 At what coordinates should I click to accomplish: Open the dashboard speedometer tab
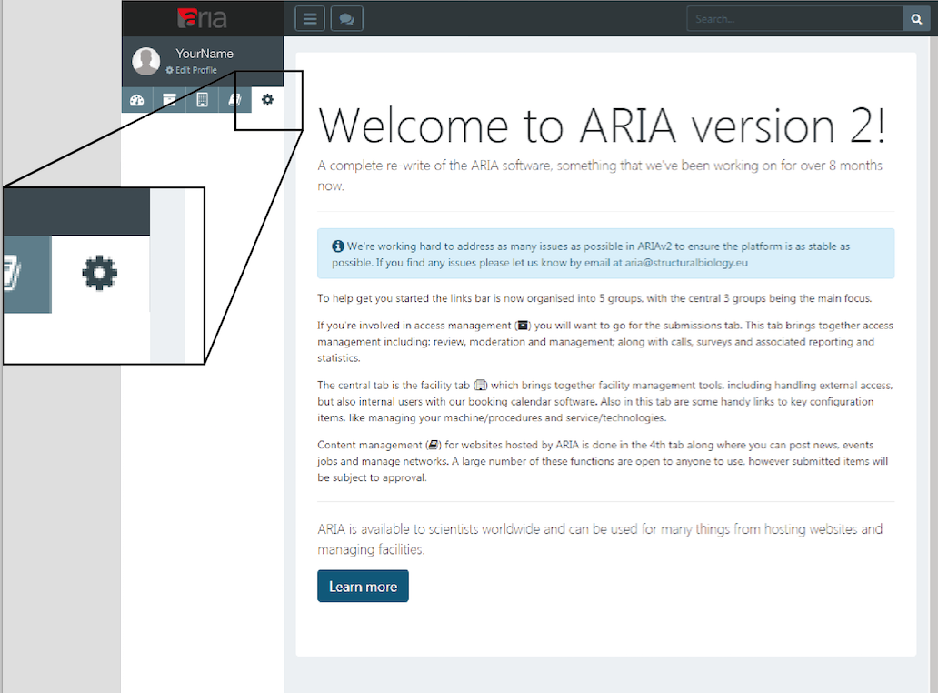[x=137, y=100]
